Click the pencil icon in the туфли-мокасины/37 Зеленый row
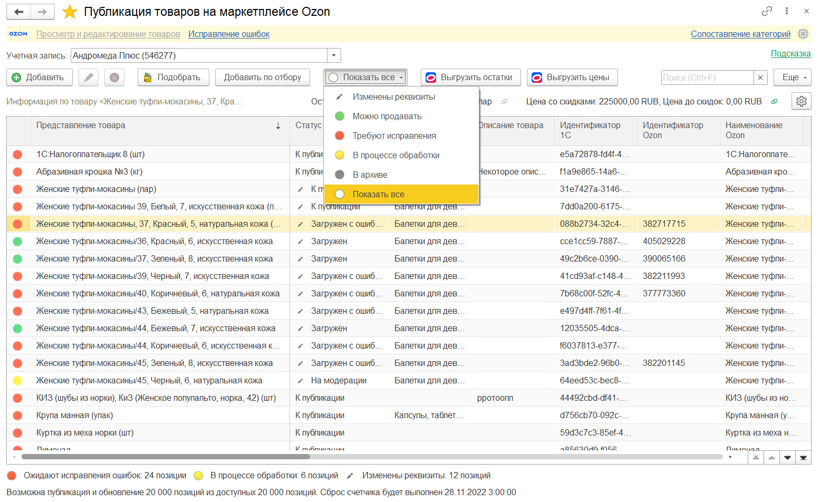Viewport: 820px width, 502px height. (x=300, y=259)
